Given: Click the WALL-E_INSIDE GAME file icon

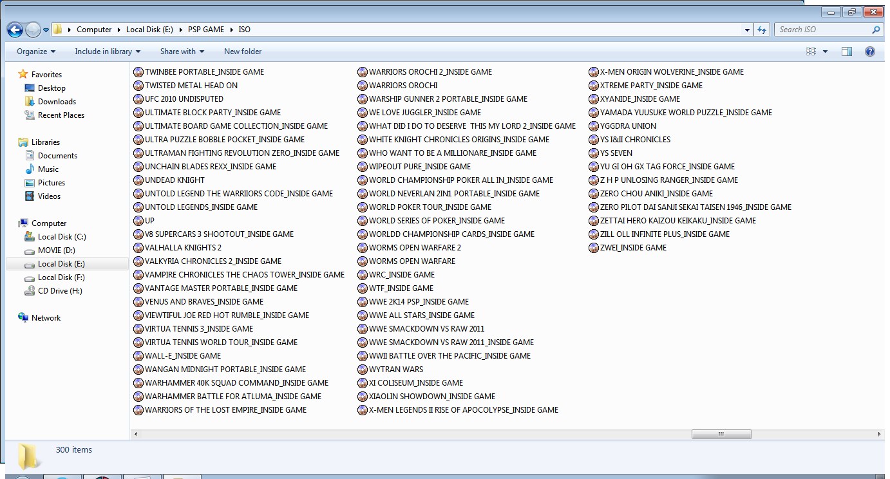Looking at the screenshot, I should (x=138, y=356).
